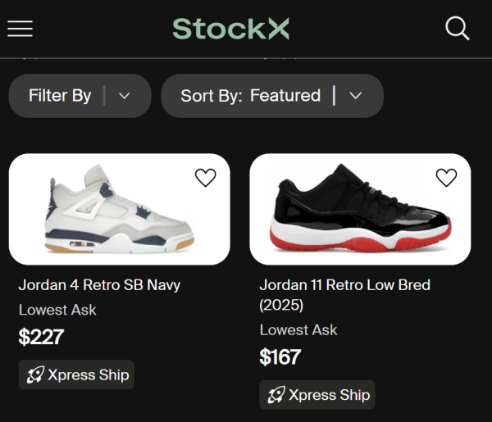
Task: Expand the Sort By chevron arrow
Action: point(356,96)
